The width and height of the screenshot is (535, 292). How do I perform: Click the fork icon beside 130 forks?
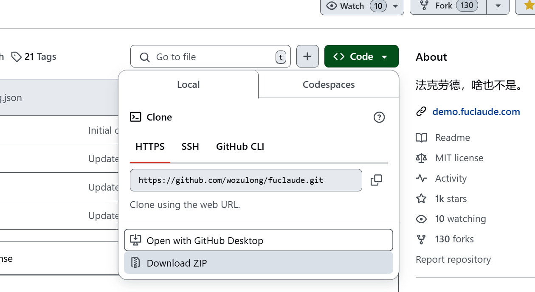click(x=421, y=239)
